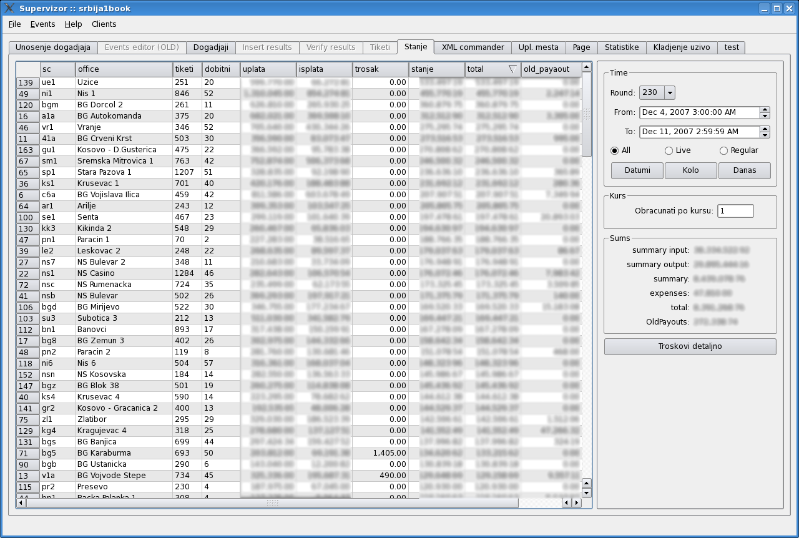Increase the From date with up stepper

tap(765, 110)
